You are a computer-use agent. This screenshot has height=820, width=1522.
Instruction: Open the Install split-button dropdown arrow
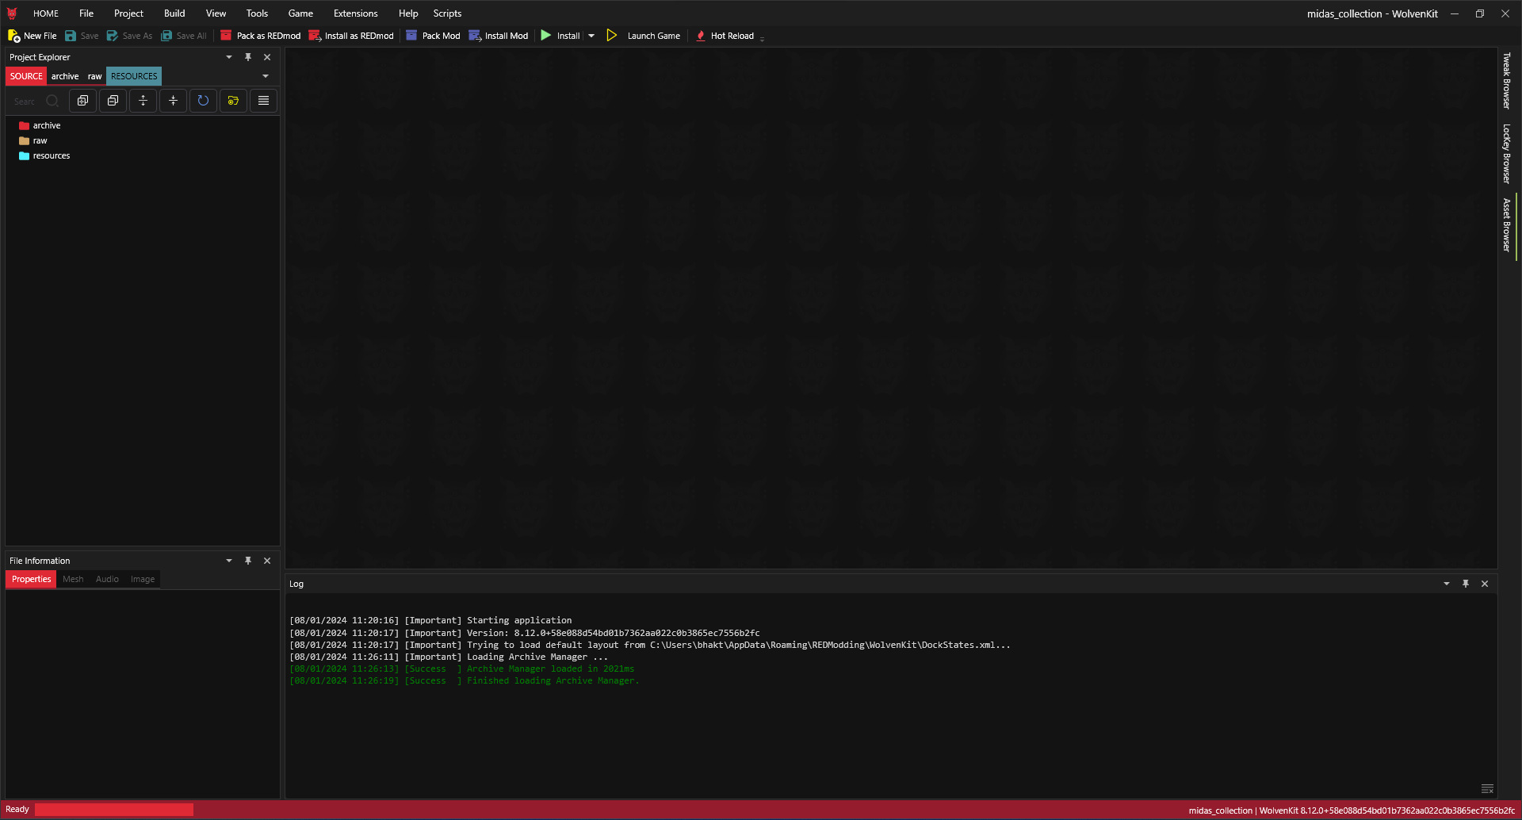(591, 36)
